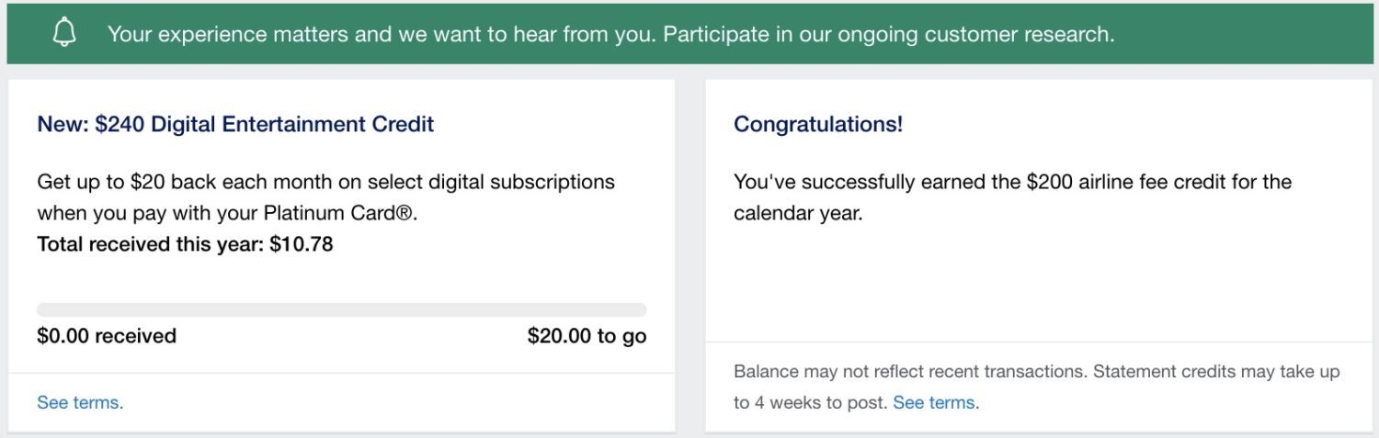The width and height of the screenshot is (1379, 438).
Task: Click 'select digital subscriptions' phrase
Action: pos(480,182)
